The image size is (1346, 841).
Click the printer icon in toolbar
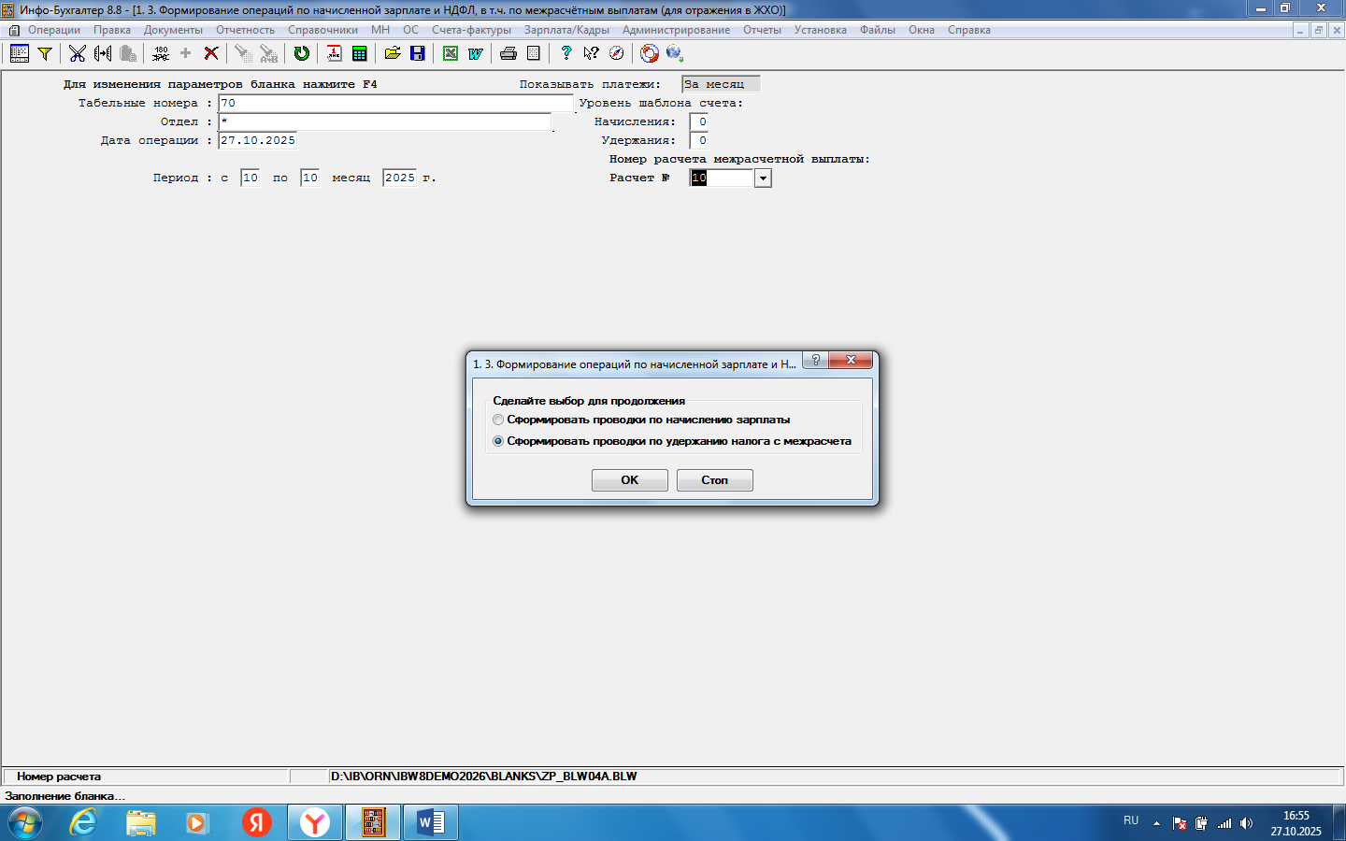coord(508,53)
